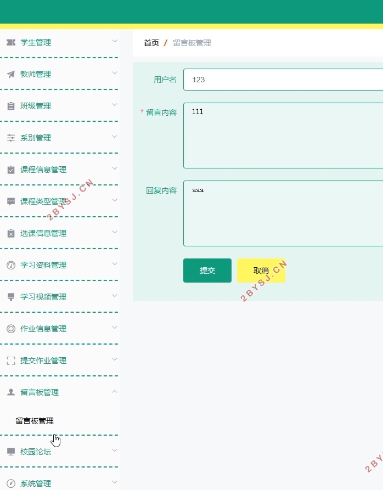
Task: Click the 学习资料管理 circular icon
Action: click(11, 266)
